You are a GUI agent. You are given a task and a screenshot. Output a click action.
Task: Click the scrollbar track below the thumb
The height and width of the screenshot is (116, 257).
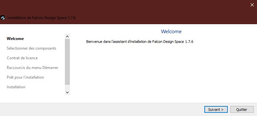[67, 87]
